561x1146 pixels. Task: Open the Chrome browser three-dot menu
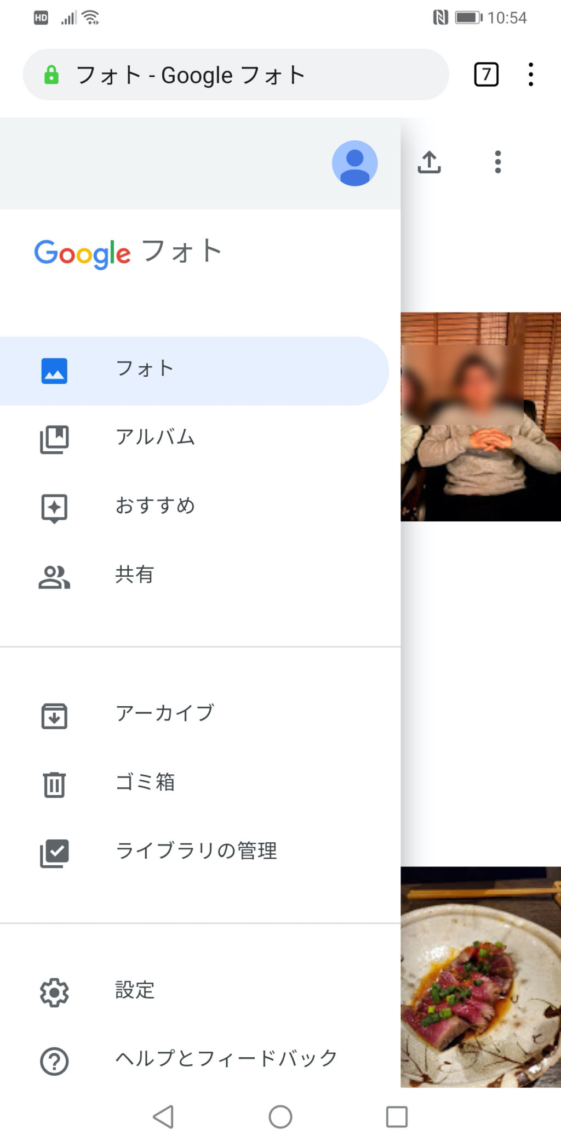coord(530,75)
